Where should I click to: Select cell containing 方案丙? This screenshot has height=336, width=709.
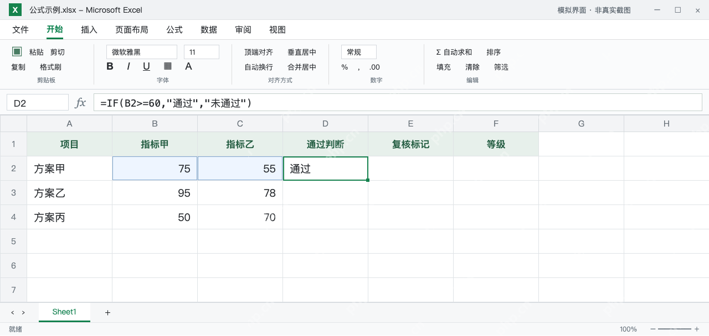click(x=70, y=217)
